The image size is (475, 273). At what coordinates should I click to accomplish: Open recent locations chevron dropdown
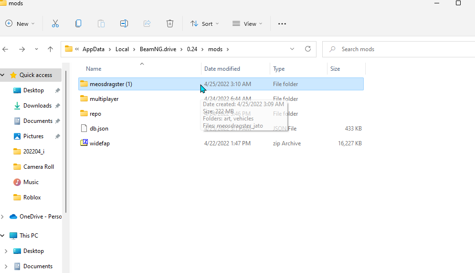point(36,49)
